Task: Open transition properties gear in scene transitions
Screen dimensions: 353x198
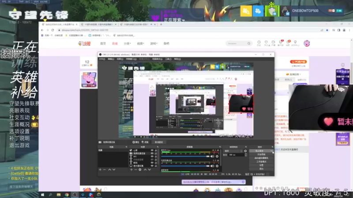Action: [245, 151]
